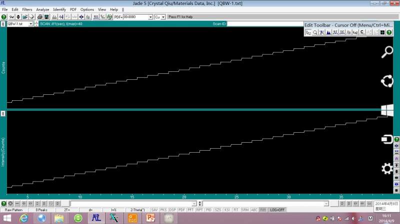Screen dimensions: 400x224
Task: Toggle the FFT status indicator
Action: (x=190, y=210)
